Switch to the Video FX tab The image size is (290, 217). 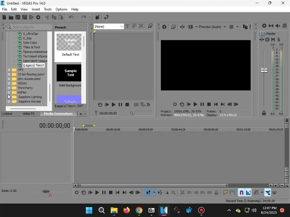[x=29, y=114]
